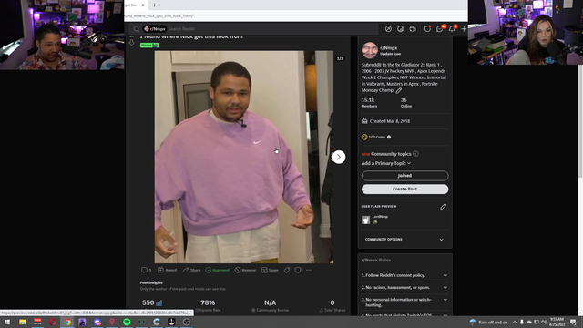Click the Update icon link
This screenshot has width=583, height=328.
[390, 54]
